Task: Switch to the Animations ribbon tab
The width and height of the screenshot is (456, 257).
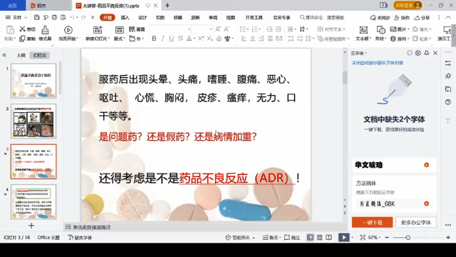Action: click(x=177, y=17)
